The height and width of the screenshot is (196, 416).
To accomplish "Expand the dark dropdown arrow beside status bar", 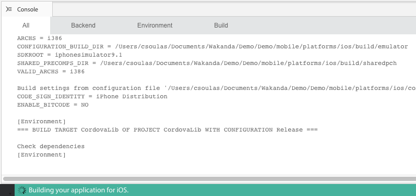I will click(x=10, y=193).
